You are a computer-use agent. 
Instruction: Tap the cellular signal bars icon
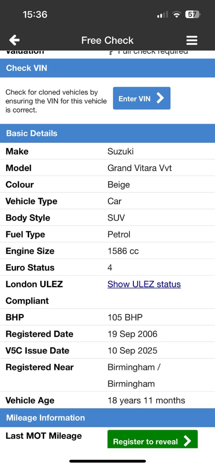(162, 14)
